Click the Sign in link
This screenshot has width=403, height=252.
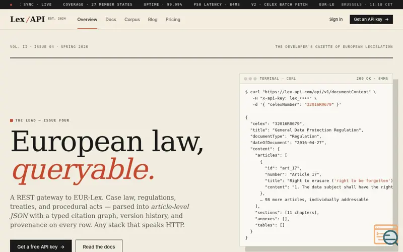pyautogui.click(x=336, y=19)
